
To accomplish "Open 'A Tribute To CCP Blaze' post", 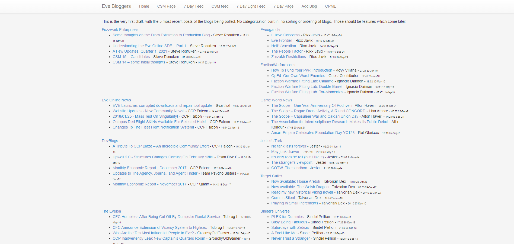I will [x=161, y=146].
